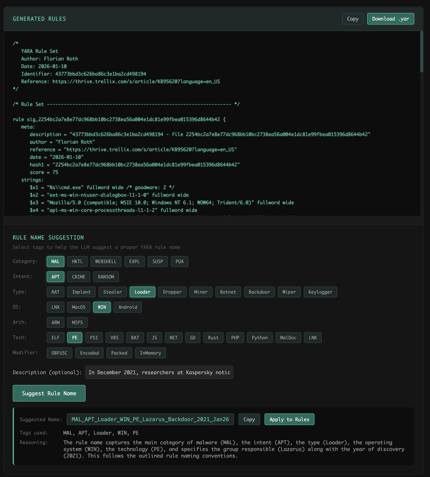This screenshot has width=430, height=477.
Task: Download the rules as .yar file
Action: (390, 19)
